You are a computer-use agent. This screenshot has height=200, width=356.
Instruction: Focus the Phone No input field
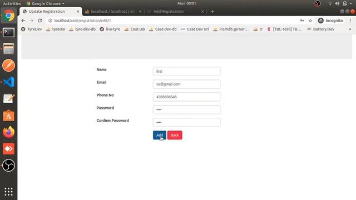(186, 97)
